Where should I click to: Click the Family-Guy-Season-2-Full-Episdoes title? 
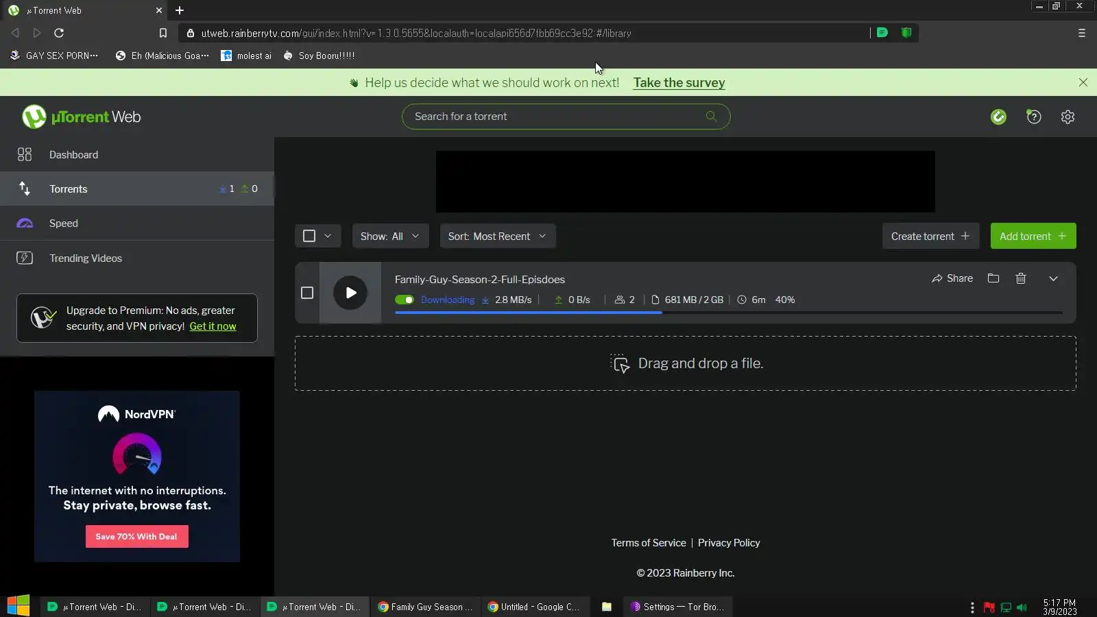click(x=480, y=280)
